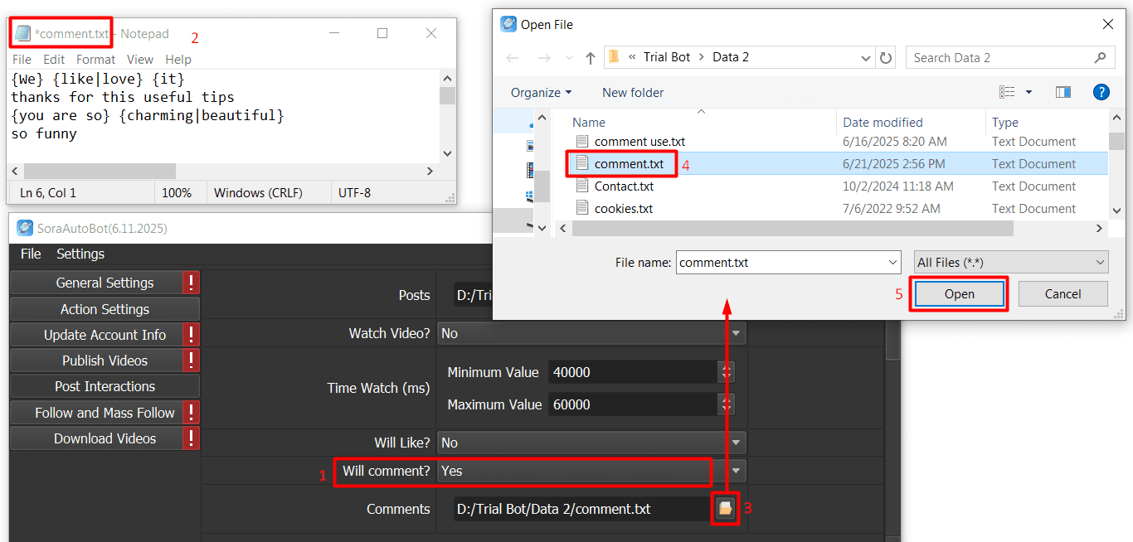Open the Format menu in Notepad

point(95,60)
